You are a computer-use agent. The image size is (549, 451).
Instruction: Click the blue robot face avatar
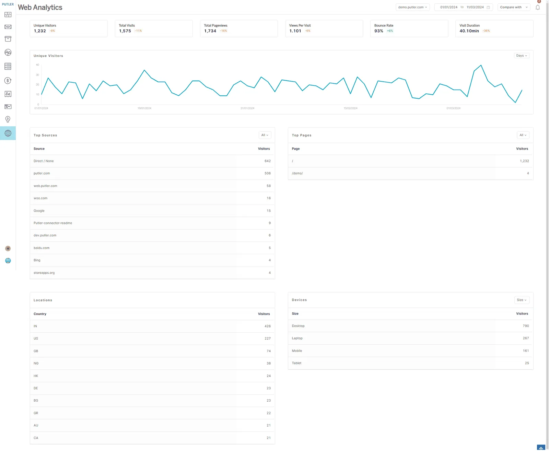click(x=8, y=261)
